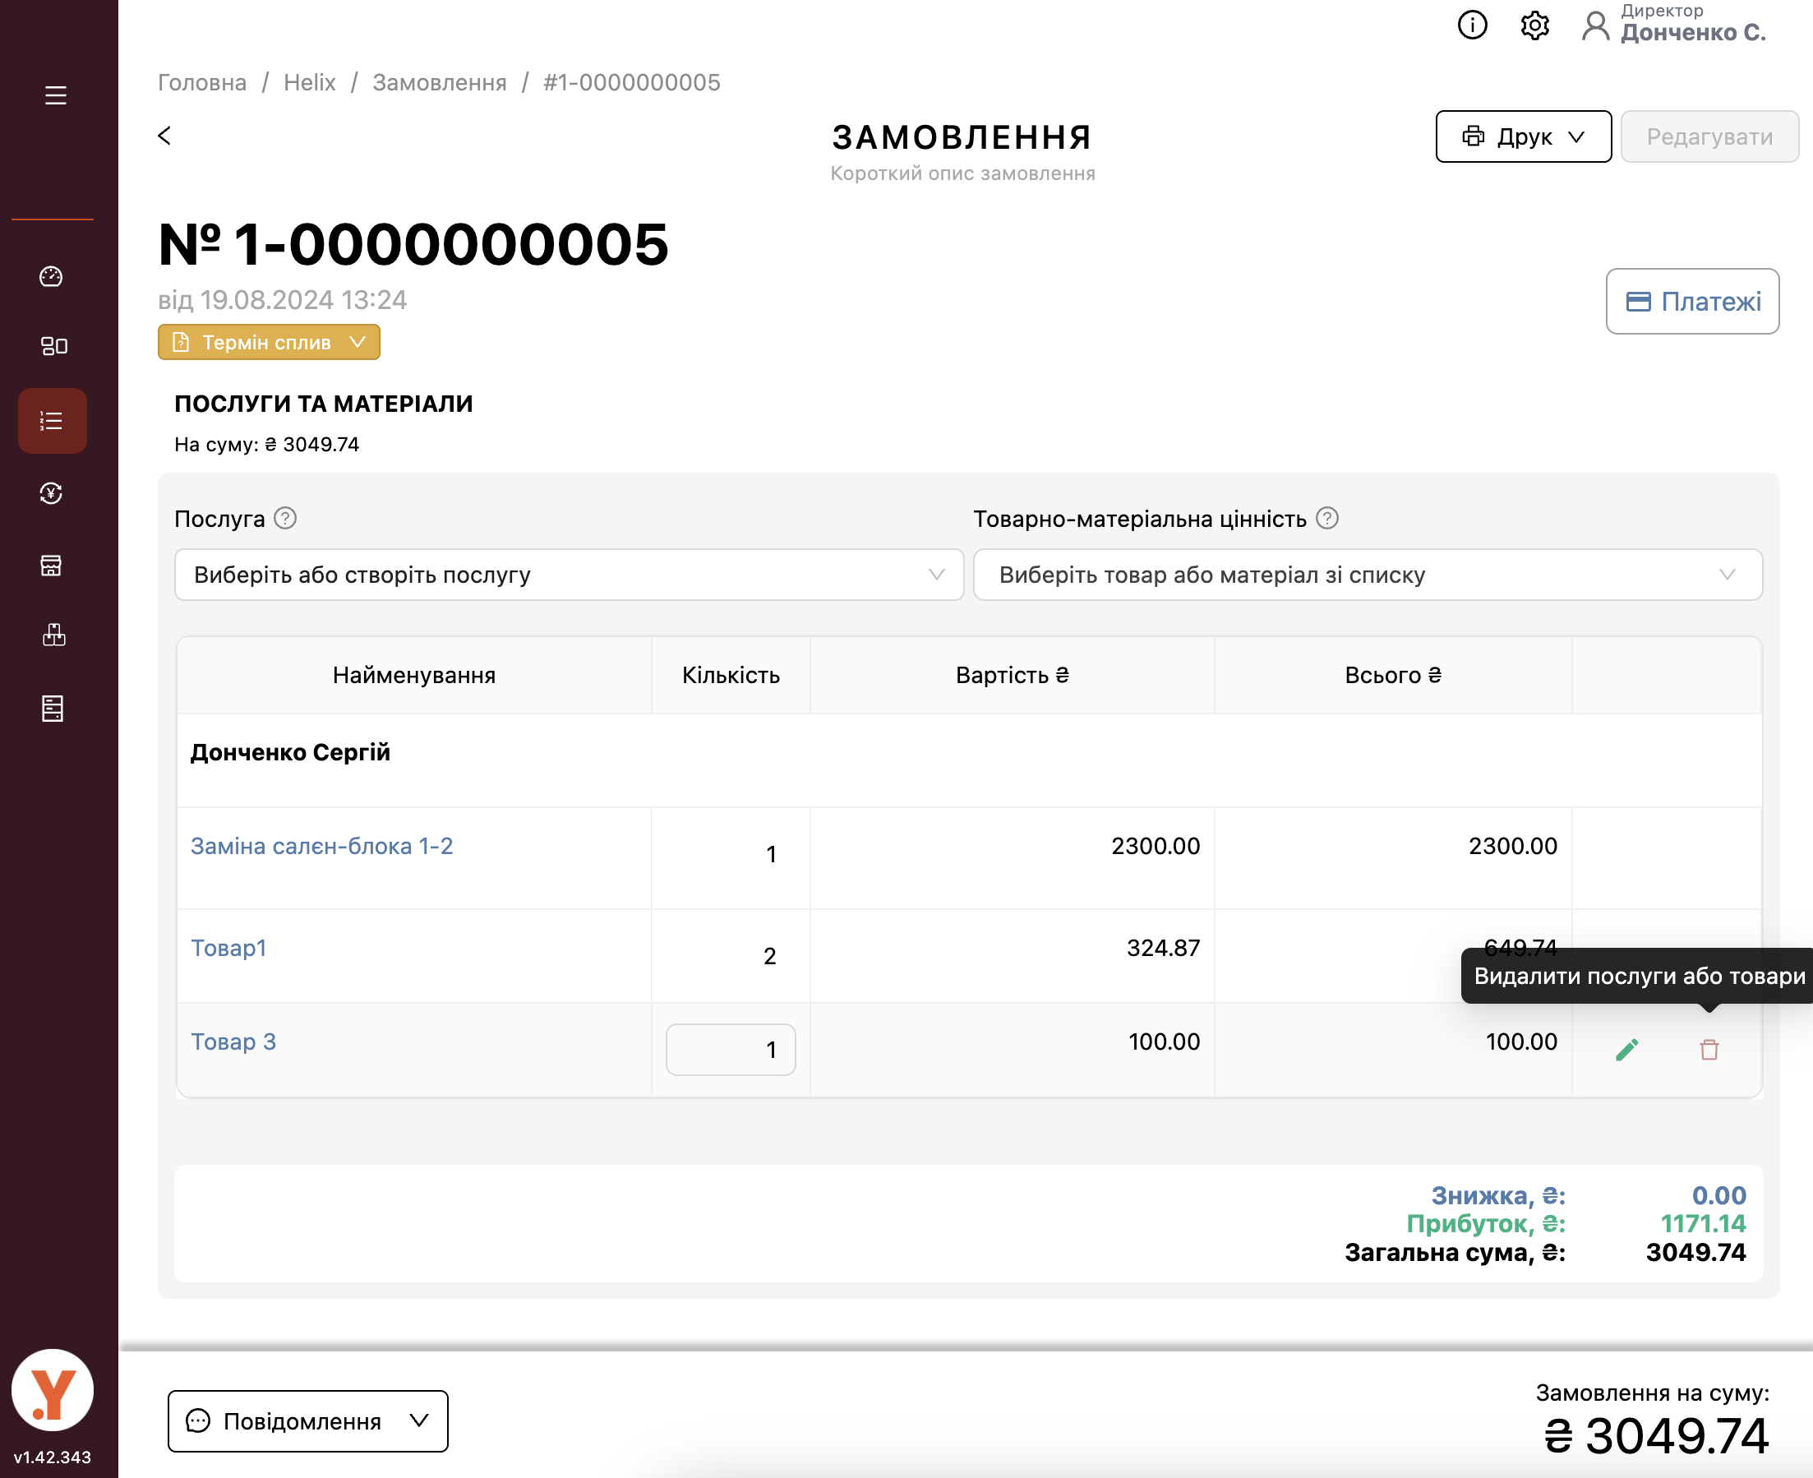Open the hamburger menu in sidebar
This screenshot has width=1813, height=1478.
click(x=55, y=95)
